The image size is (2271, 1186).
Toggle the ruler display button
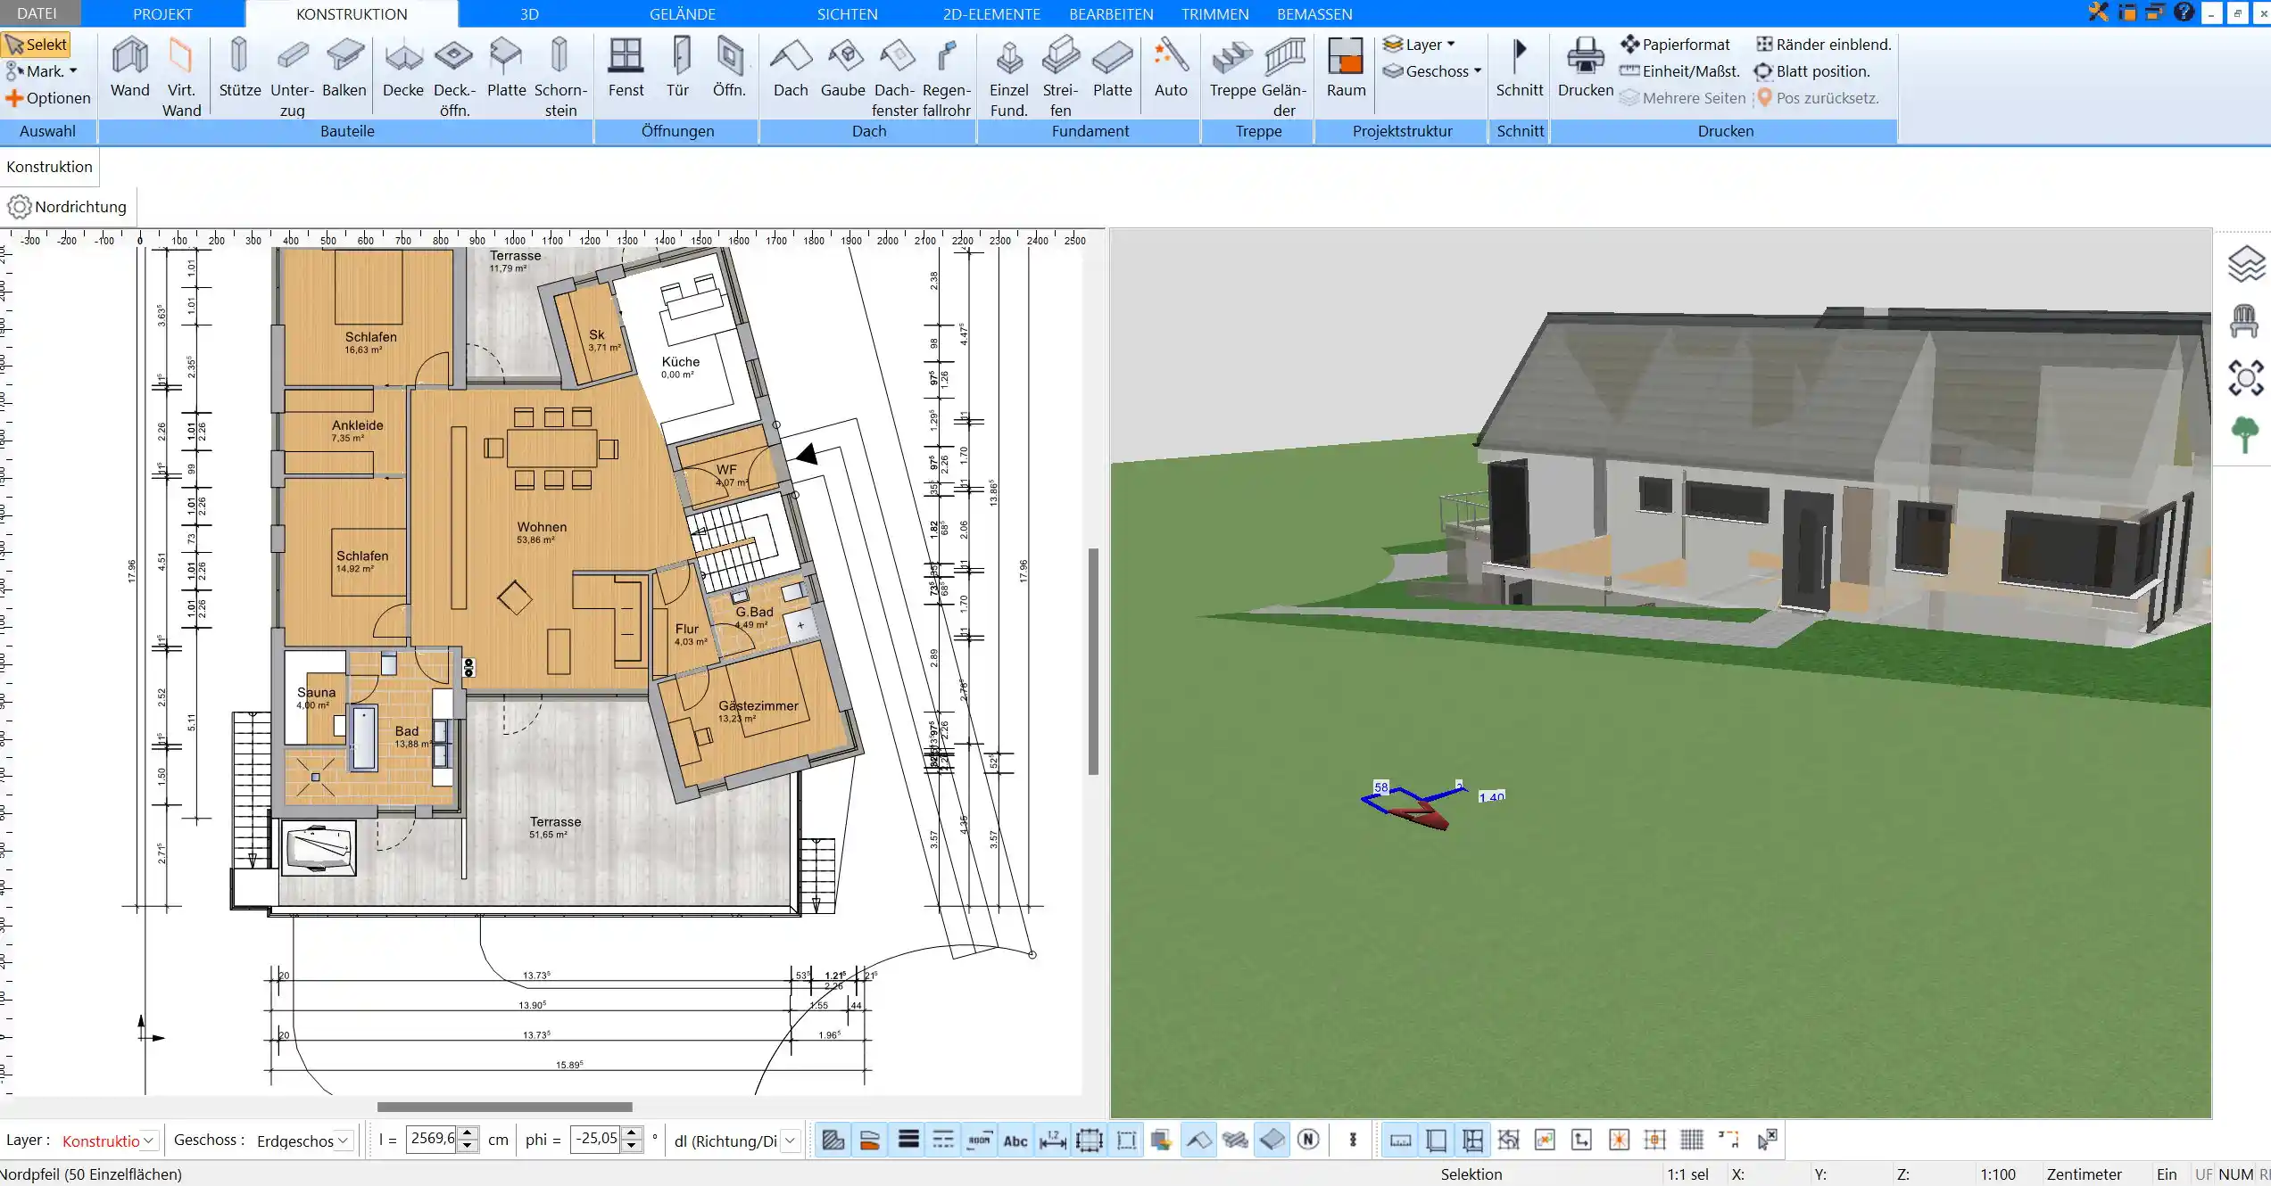[x=1401, y=1140]
